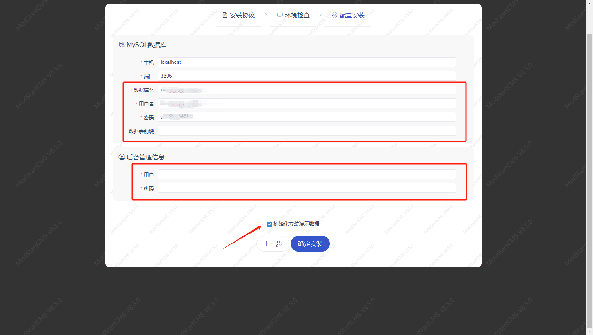Click the 安装协议 document icon
Viewport: 593px width, 335px height.
225,15
